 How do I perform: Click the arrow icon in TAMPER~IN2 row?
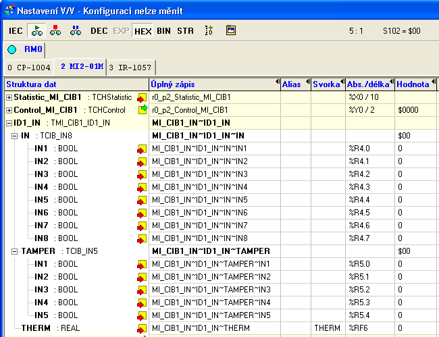[142, 278]
